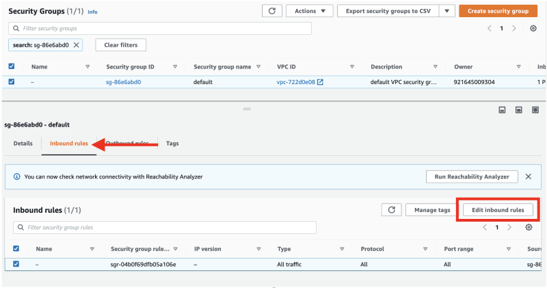Image resolution: width=547 pixels, height=288 pixels.
Task: Expand details panel to full screen
Action: (535, 110)
